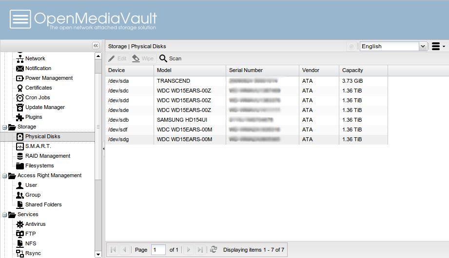
Task: Select the /dev/sdc disk row
Action: [x=247, y=91]
